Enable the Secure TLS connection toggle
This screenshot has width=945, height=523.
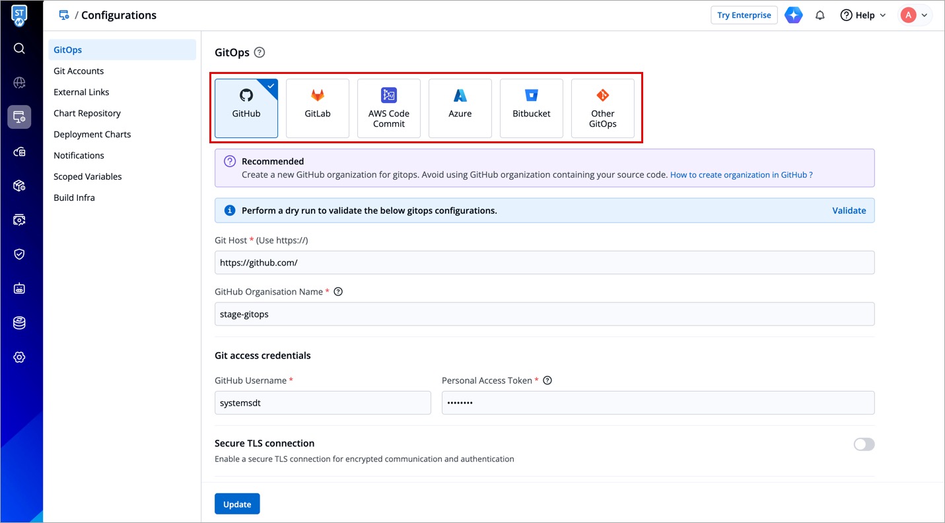click(x=864, y=444)
